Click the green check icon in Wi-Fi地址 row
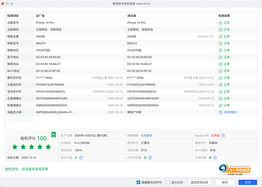Viewport: 262px width, 187px height. [220, 71]
